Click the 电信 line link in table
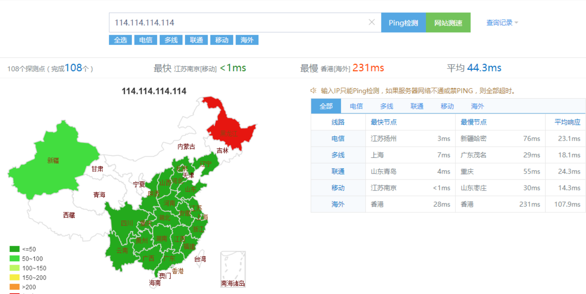This screenshot has width=586, height=294. [x=338, y=139]
